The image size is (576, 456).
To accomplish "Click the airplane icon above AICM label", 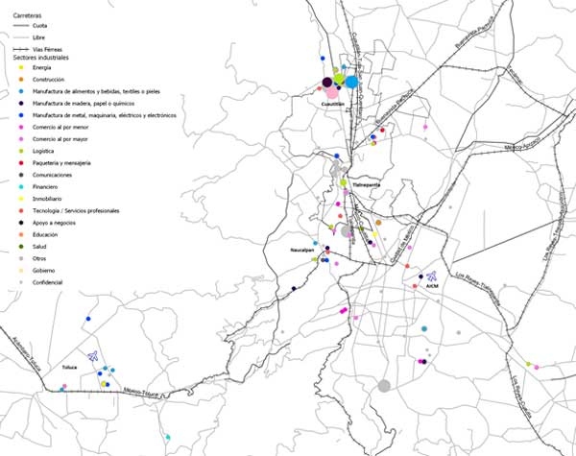I will click(432, 276).
